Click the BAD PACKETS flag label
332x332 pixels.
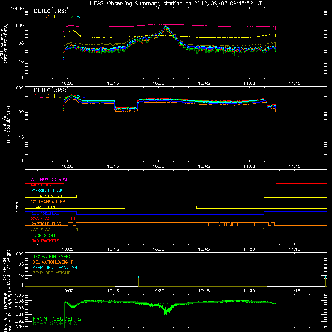(x=45, y=241)
